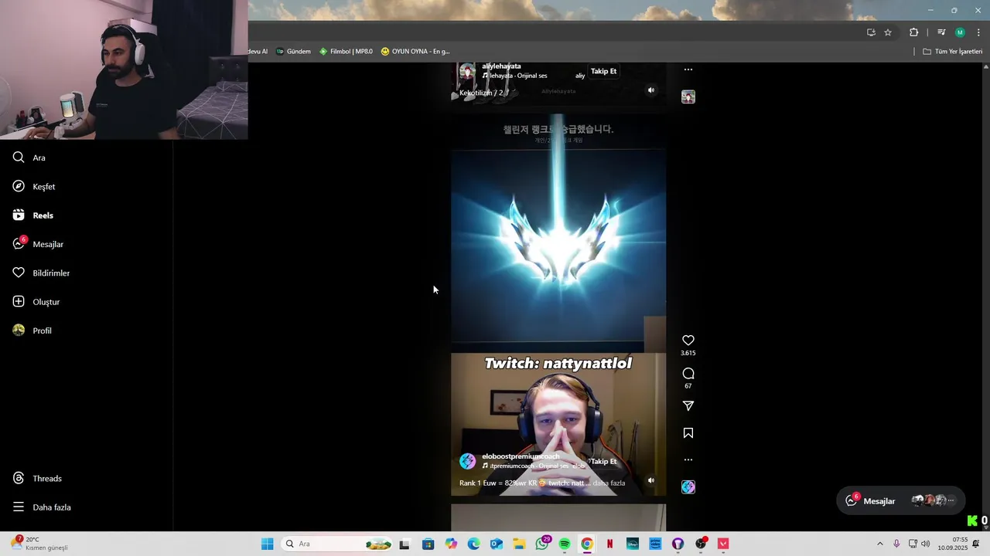Open audio thumbnail of aliylehayata reel
Image resolution: width=990 pixels, height=556 pixels.
pyautogui.click(x=688, y=97)
